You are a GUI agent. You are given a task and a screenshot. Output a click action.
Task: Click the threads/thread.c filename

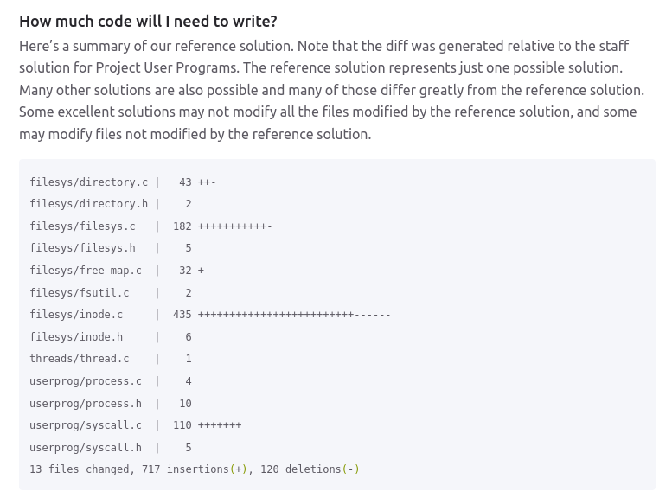point(79,359)
